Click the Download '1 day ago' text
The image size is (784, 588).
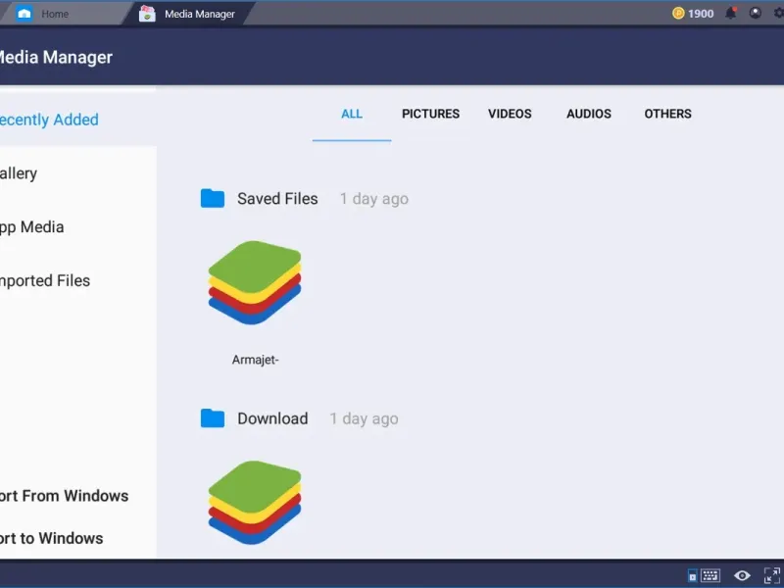tap(364, 419)
